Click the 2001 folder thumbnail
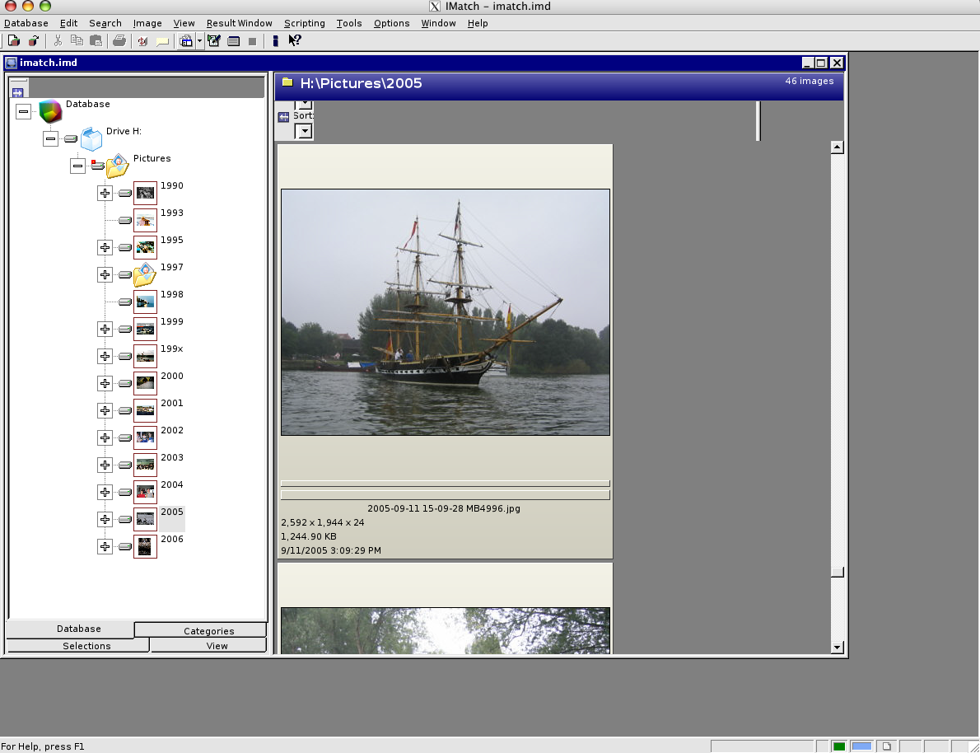This screenshot has width=980, height=753. (x=145, y=410)
